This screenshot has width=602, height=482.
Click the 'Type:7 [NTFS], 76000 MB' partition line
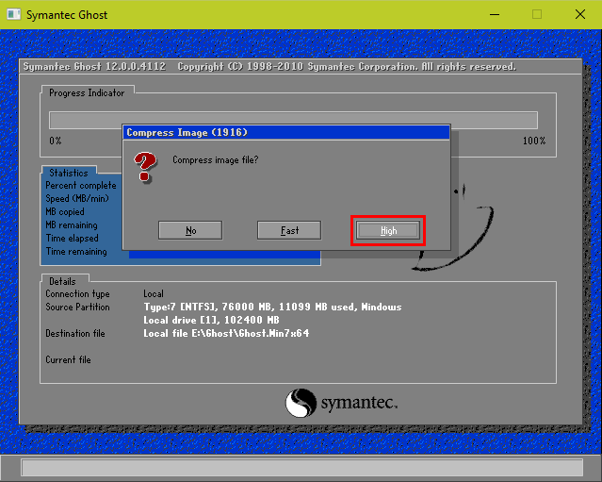coord(272,307)
